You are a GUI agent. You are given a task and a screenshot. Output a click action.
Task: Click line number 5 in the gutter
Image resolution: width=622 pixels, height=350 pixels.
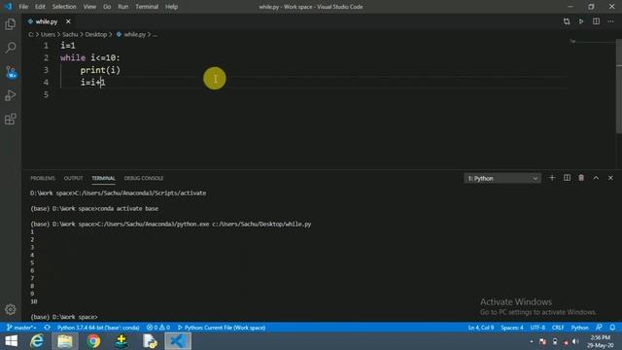click(46, 94)
